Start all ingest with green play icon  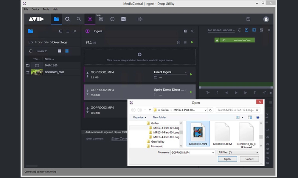(192, 42)
